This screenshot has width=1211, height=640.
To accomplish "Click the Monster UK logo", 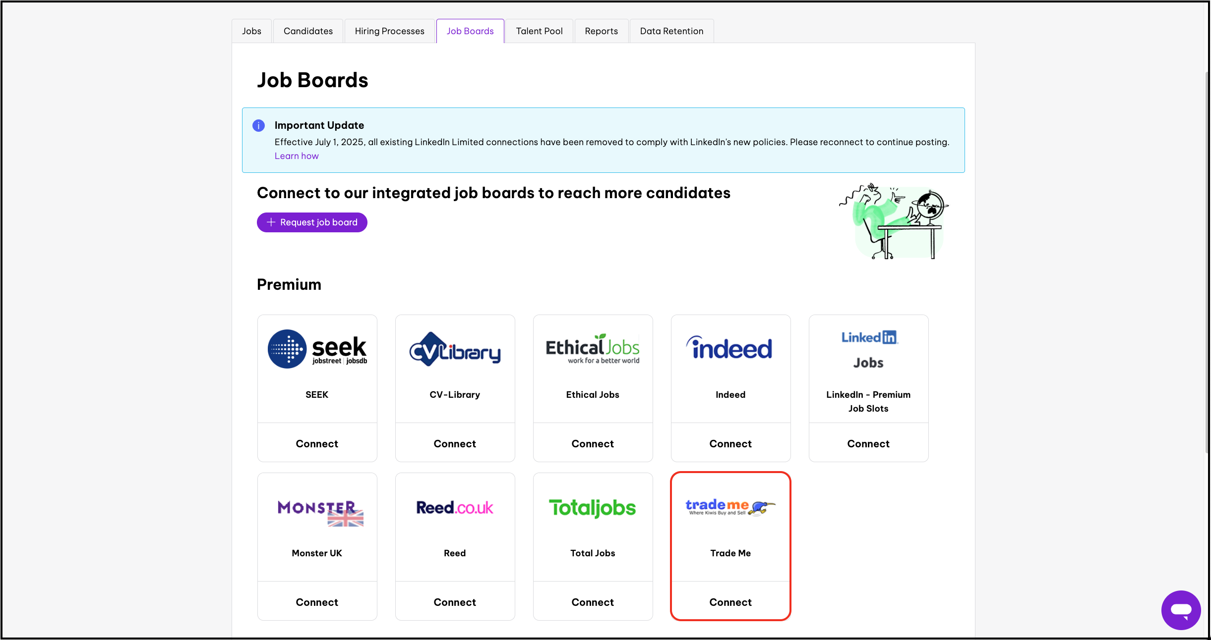I will click(320, 512).
